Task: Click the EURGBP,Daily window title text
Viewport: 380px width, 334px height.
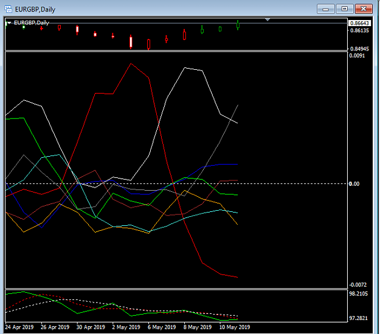Action: (35, 10)
